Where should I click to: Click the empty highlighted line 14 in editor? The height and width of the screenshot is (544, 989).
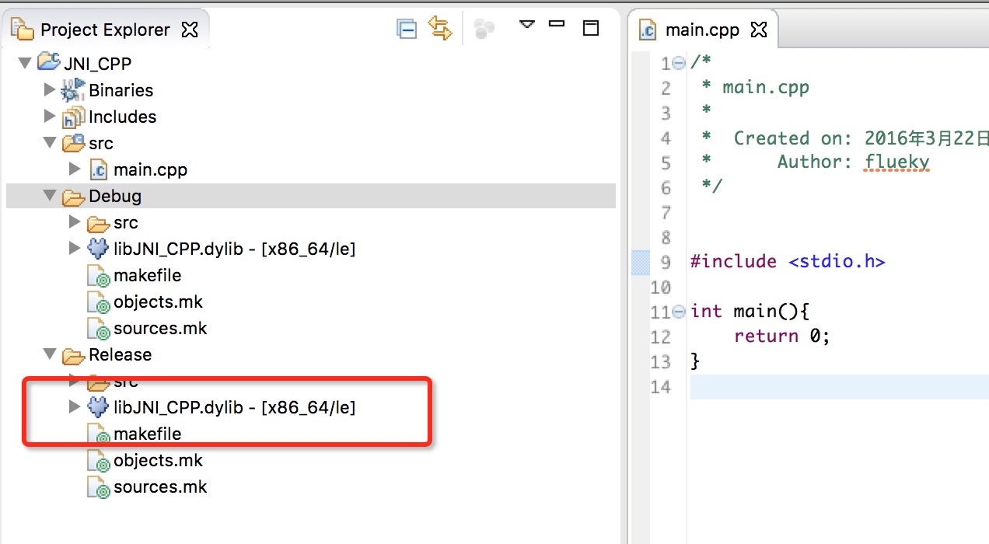(x=839, y=387)
